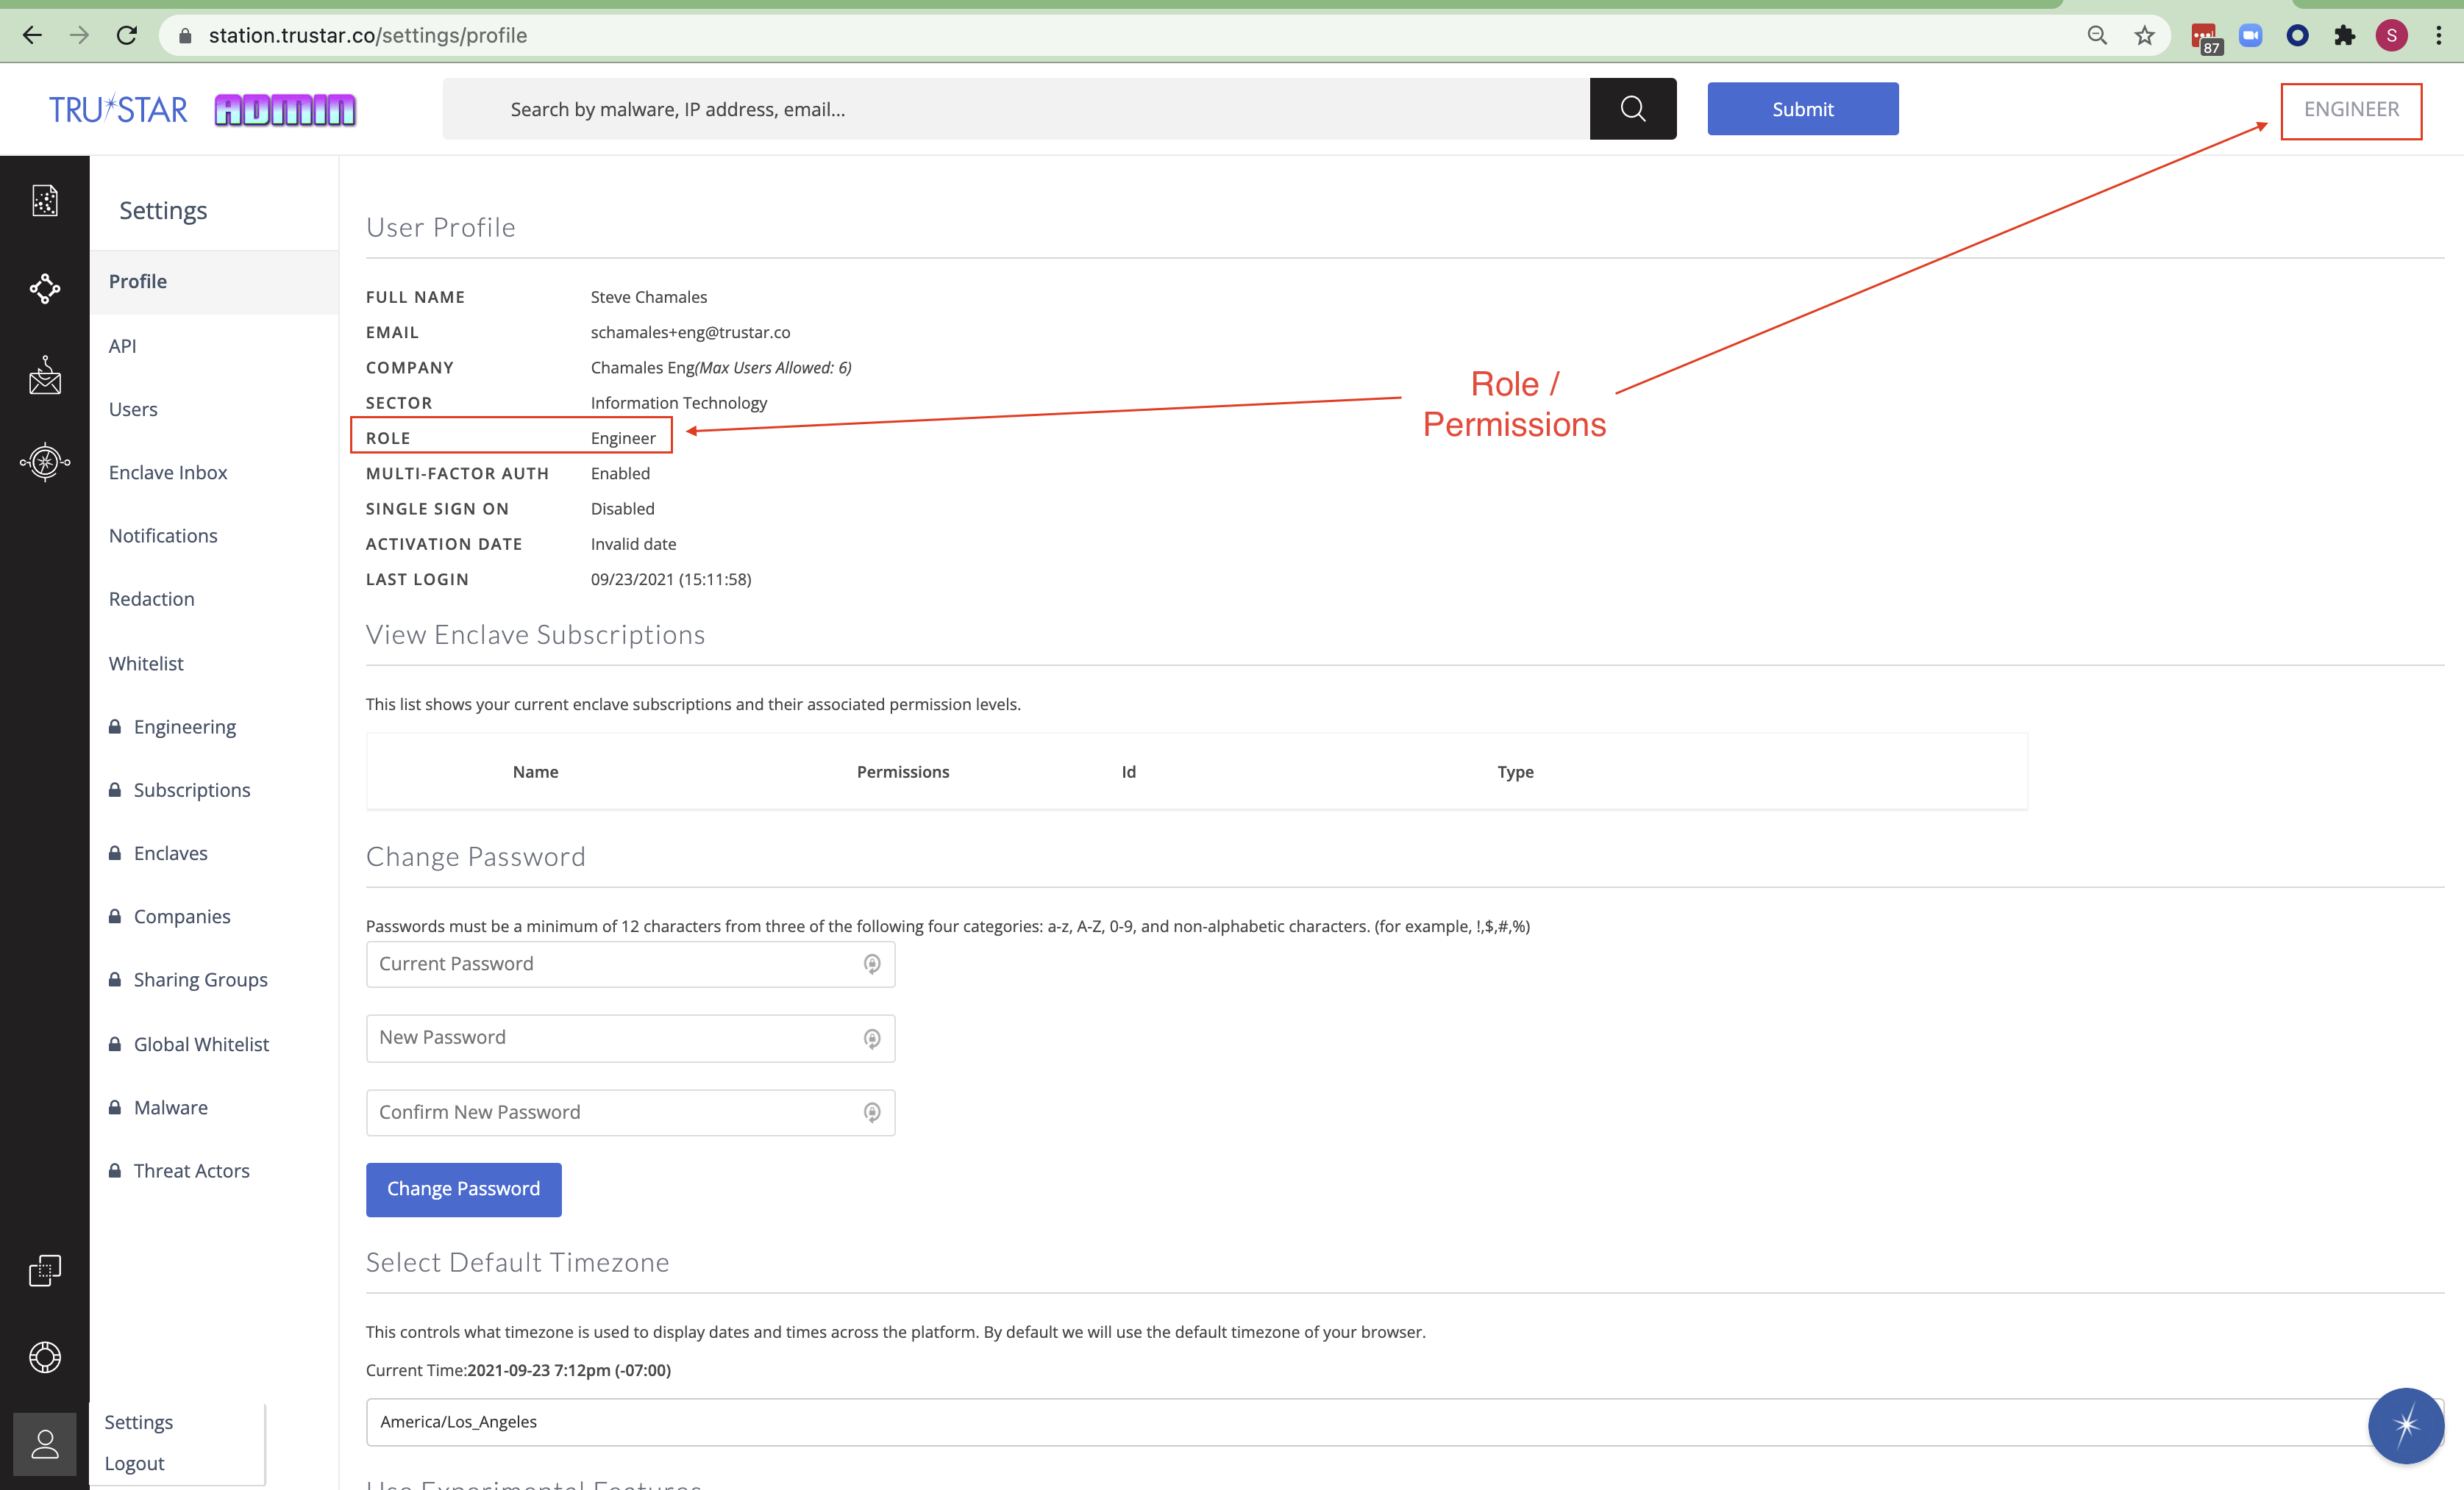
Task: Choose Logout in the user popup menu
Action: tap(134, 1463)
